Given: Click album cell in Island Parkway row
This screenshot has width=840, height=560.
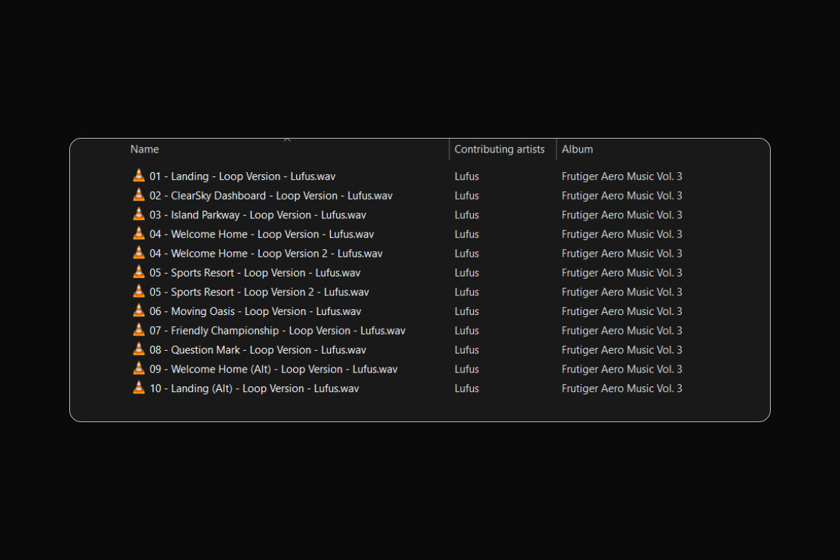Looking at the screenshot, I should pyautogui.click(x=622, y=215).
